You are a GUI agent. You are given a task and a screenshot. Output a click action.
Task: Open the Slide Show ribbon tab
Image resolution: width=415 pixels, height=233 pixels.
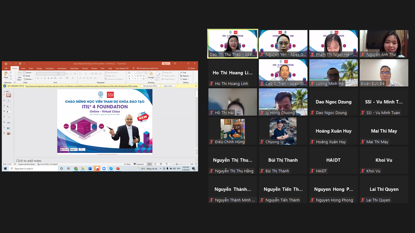[x=74, y=68]
